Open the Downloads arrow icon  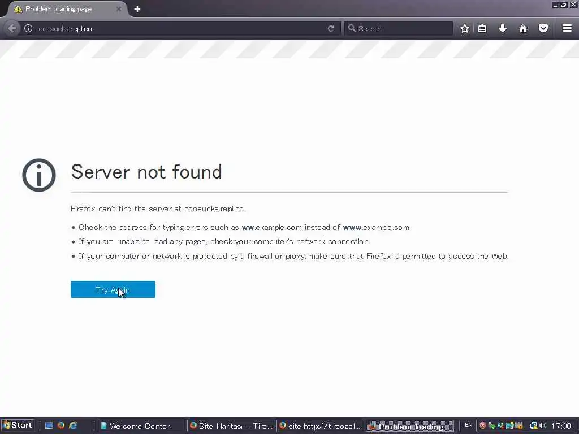pos(503,28)
